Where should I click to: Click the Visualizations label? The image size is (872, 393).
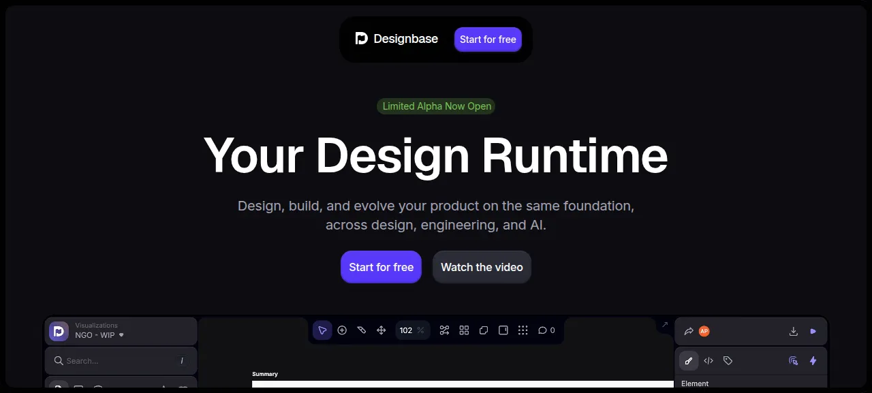(96, 326)
